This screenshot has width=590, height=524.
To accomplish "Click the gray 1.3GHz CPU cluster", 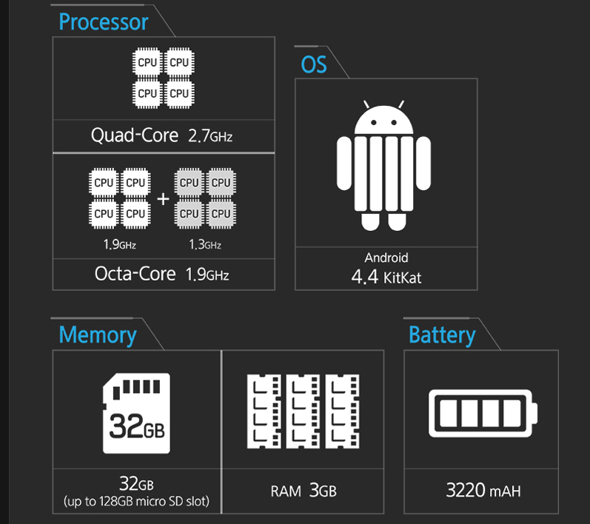I will pyautogui.click(x=206, y=198).
